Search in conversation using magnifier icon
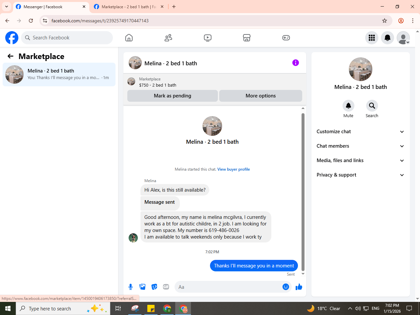Image resolution: width=420 pixels, height=315 pixels. tap(372, 106)
